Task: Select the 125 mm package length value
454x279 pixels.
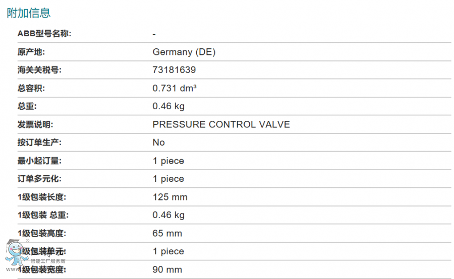Action: coord(170,197)
